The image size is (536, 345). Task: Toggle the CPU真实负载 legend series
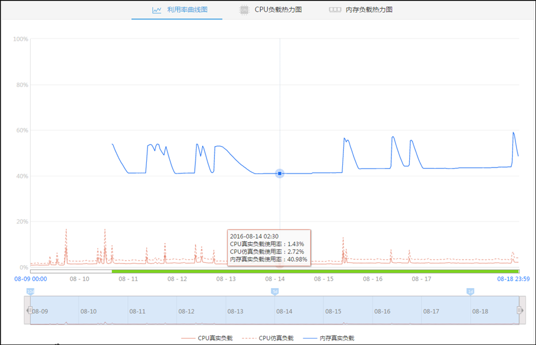pos(207,338)
